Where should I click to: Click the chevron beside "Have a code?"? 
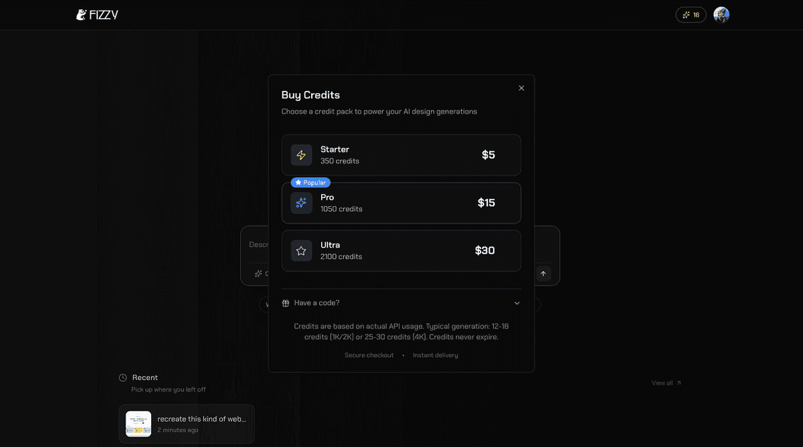click(x=517, y=303)
